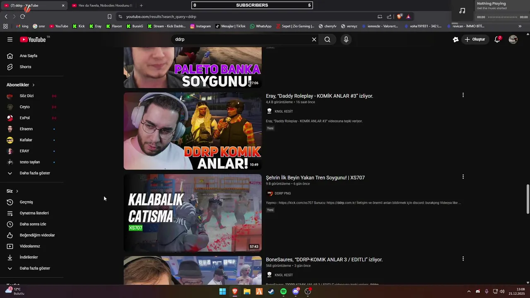Play the Kalabalık Çatışma XS707 thumbnail
The image size is (530, 298).
193,213
